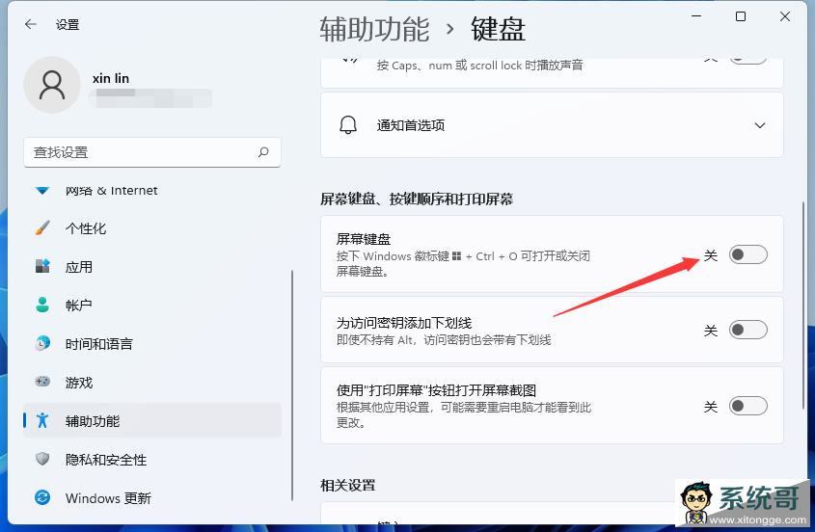This screenshot has width=815, height=532.
Task: Click the 游戏 gamepad icon
Action: click(x=42, y=382)
